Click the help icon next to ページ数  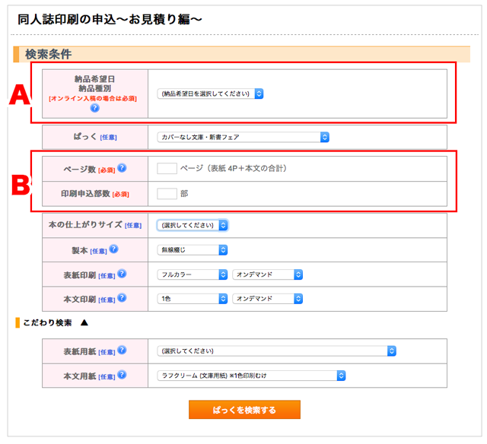click(122, 168)
